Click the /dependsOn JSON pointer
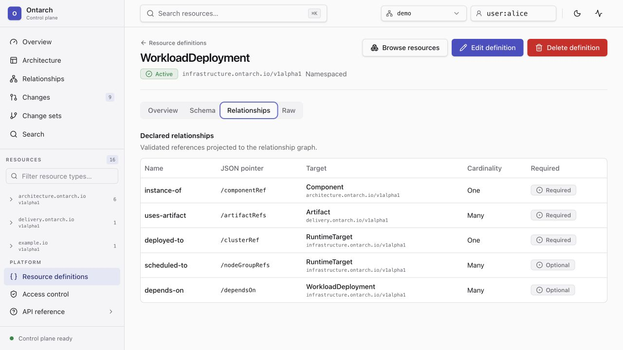 click(238, 290)
